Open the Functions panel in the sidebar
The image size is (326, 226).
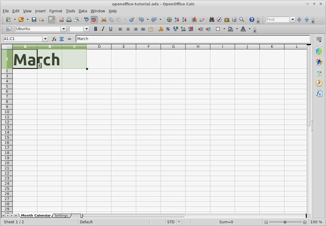coord(319,93)
